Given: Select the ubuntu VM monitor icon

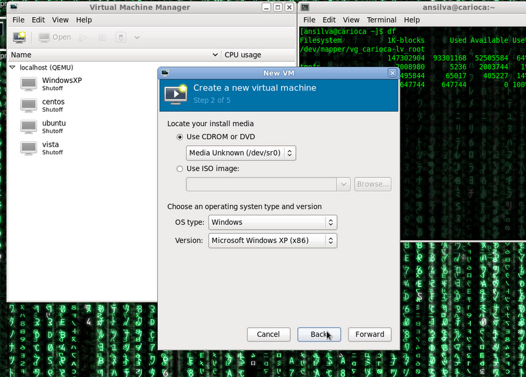Looking at the screenshot, I should pos(29,126).
